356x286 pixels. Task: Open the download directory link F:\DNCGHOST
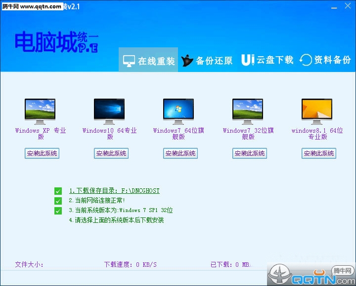click(x=114, y=191)
